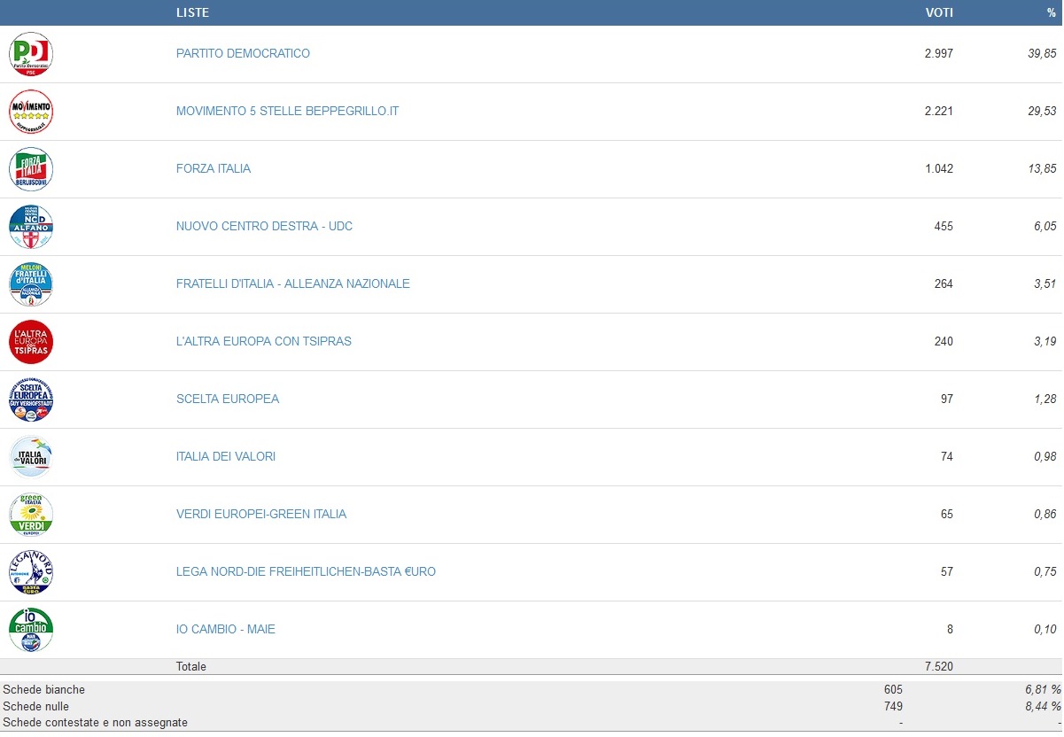Click Schede contestate e non assegnate label
The width and height of the screenshot is (1064, 737).
96,723
